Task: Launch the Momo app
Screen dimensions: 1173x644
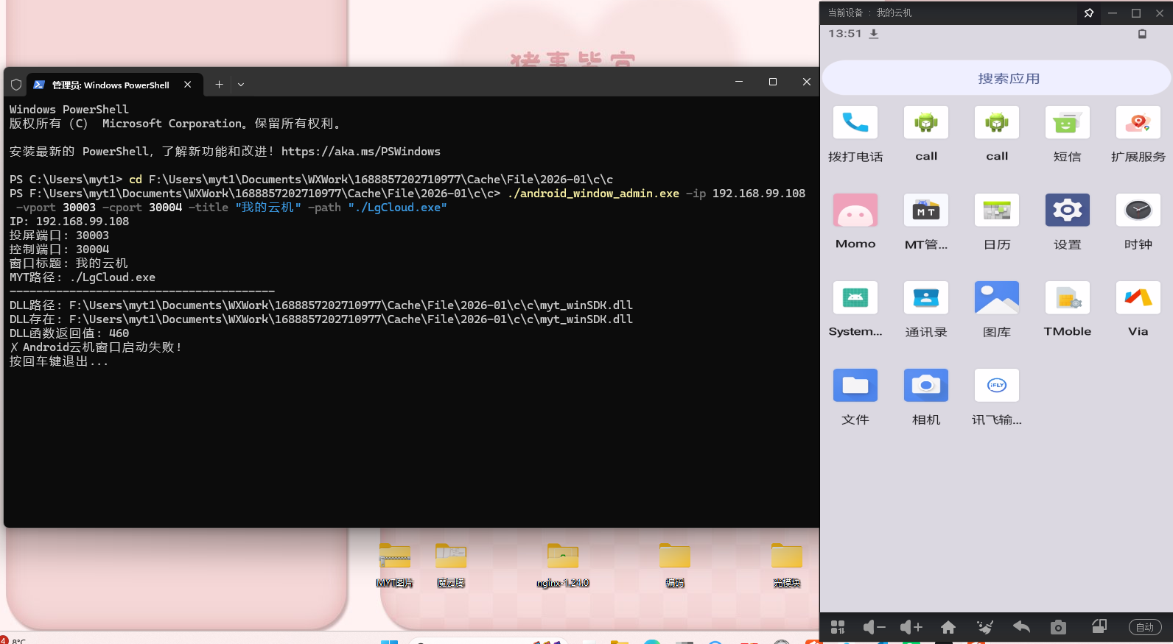Action: pyautogui.click(x=855, y=211)
